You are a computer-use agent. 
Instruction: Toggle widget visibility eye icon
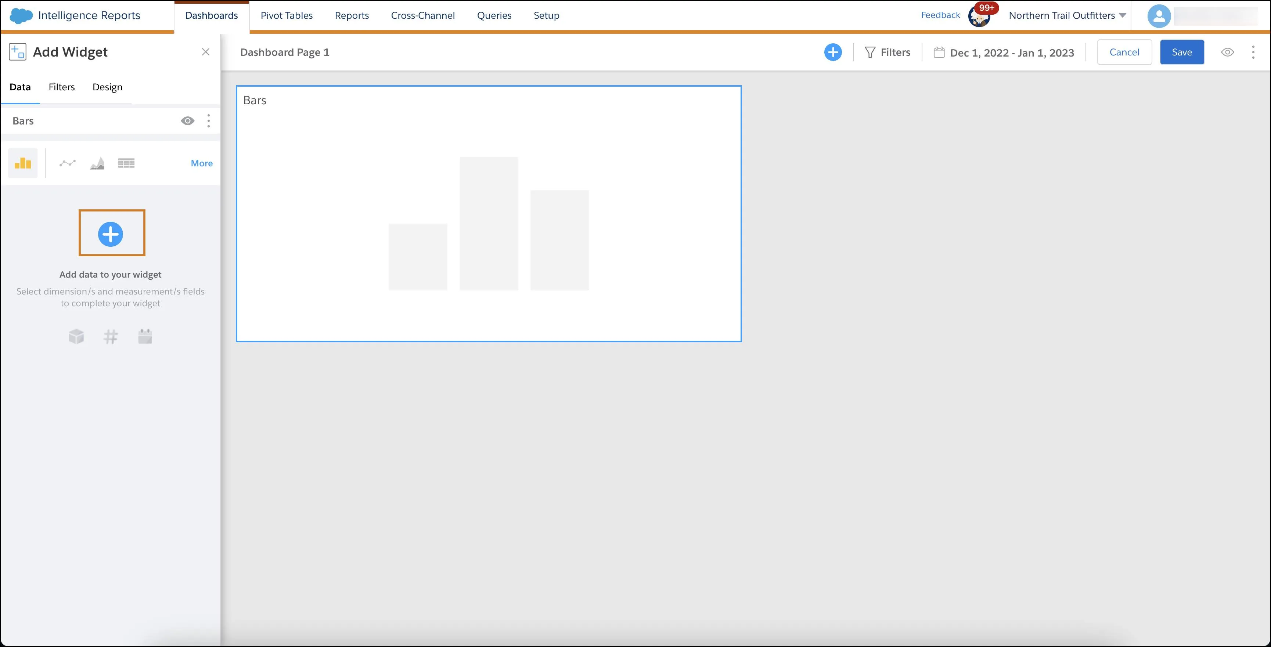[x=188, y=120]
